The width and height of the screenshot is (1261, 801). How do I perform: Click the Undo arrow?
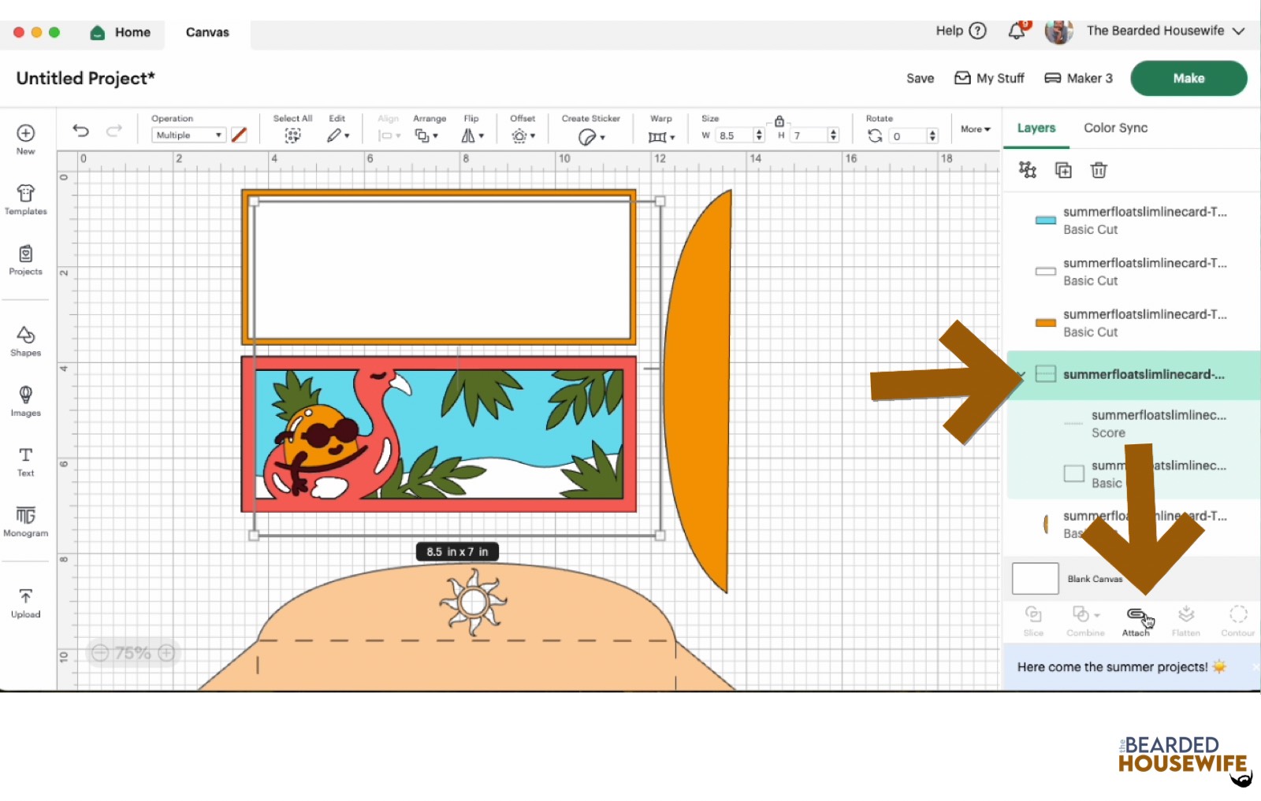pyautogui.click(x=80, y=131)
